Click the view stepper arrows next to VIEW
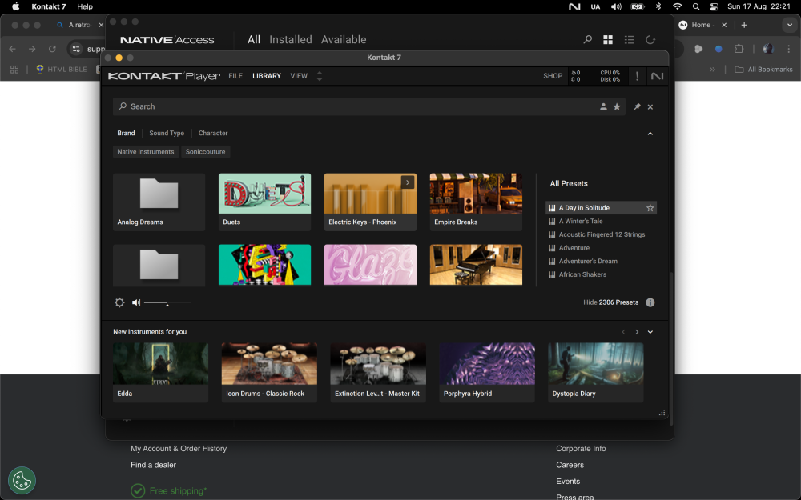Image resolution: width=801 pixels, height=500 pixels. (320, 76)
